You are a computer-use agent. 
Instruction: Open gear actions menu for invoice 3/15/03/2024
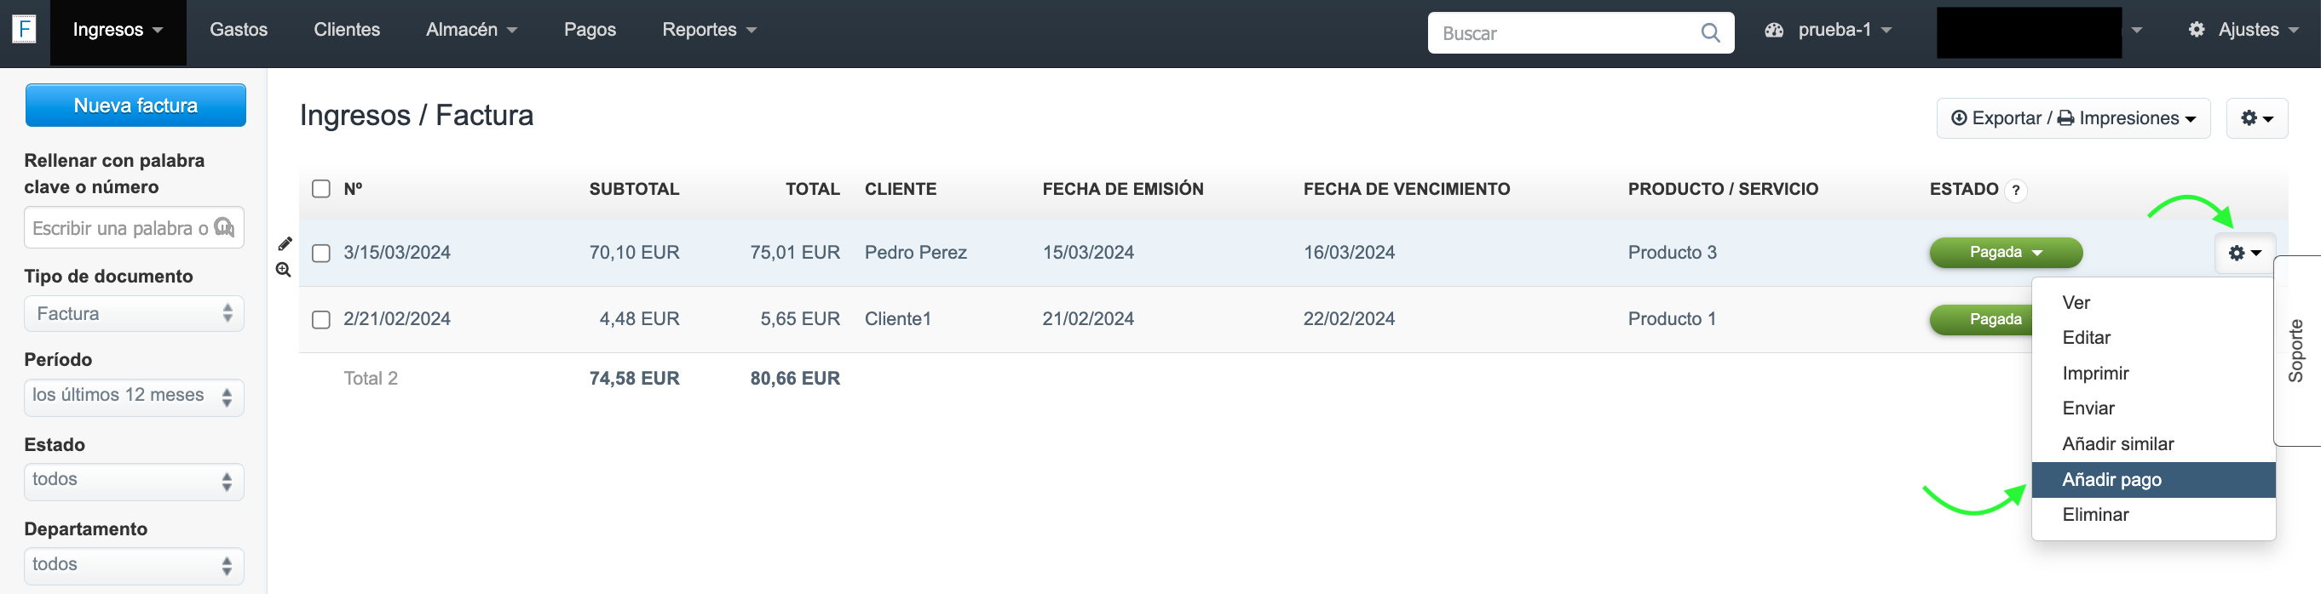2244,253
